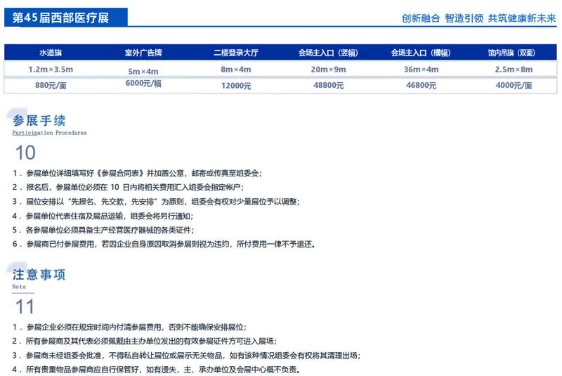Select the 水道旗 column header
The image size is (562, 376).
coord(50,53)
